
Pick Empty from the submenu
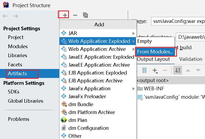click(155, 41)
